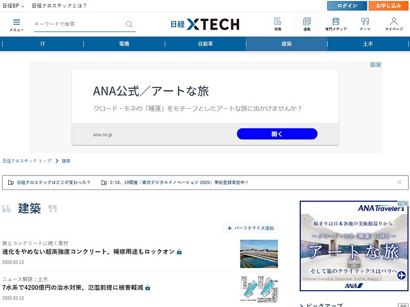Screen dimensions: 410x307
Task: Open the ANA公式／アートな旅 ad title
Action: (x=151, y=91)
